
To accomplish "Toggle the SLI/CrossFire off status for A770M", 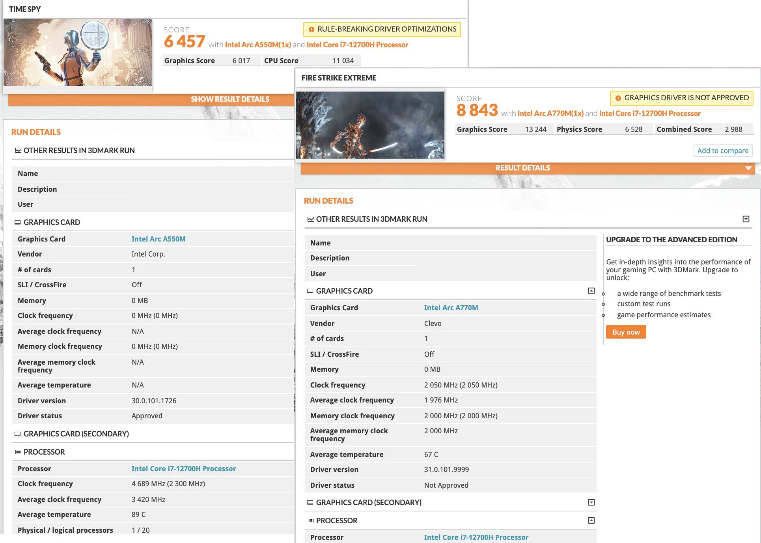I will pyautogui.click(x=428, y=353).
